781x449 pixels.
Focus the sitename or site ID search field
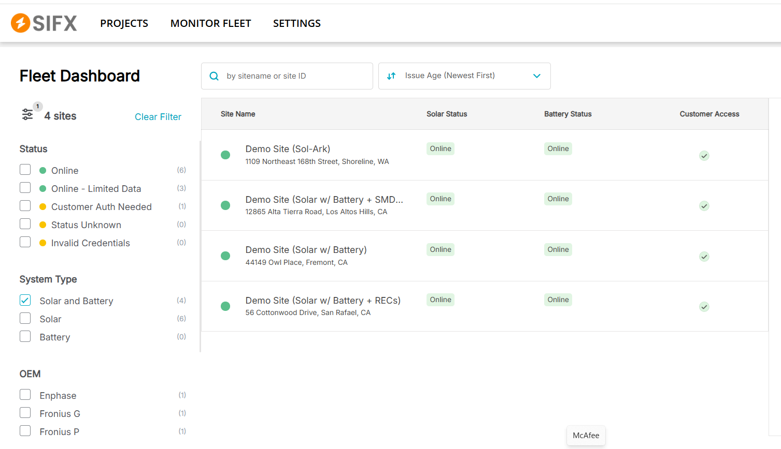point(295,76)
